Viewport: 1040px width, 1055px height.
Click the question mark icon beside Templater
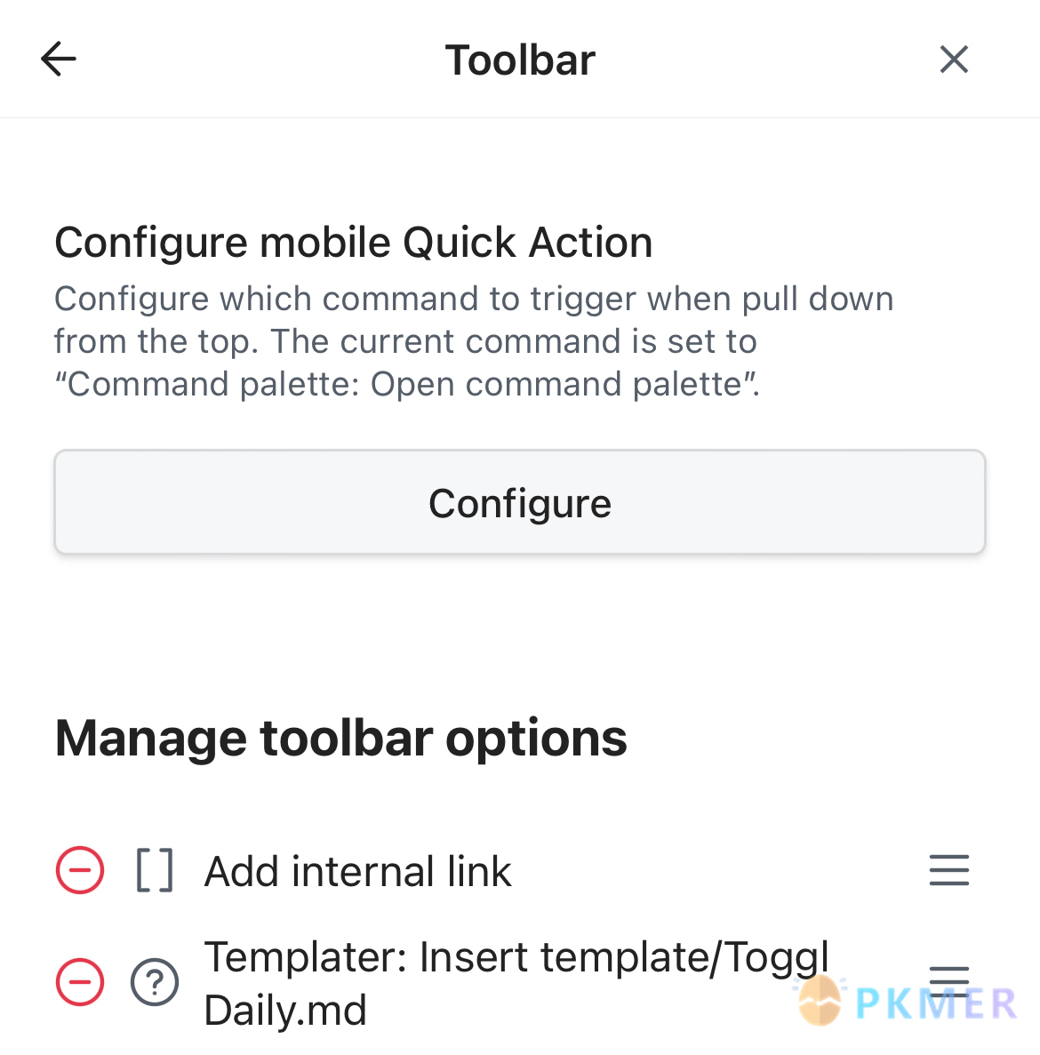coord(155,981)
